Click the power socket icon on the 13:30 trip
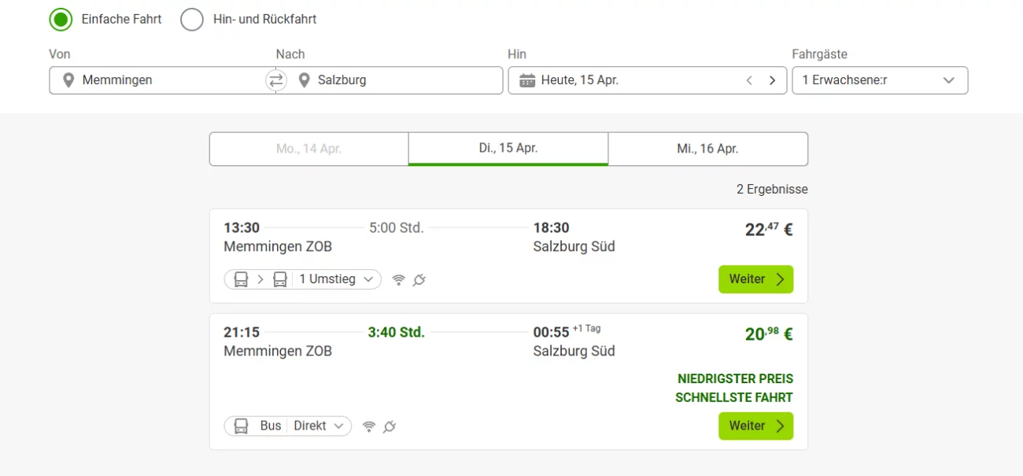This screenshot has width=1023, height=476. [x=419, y=279]
